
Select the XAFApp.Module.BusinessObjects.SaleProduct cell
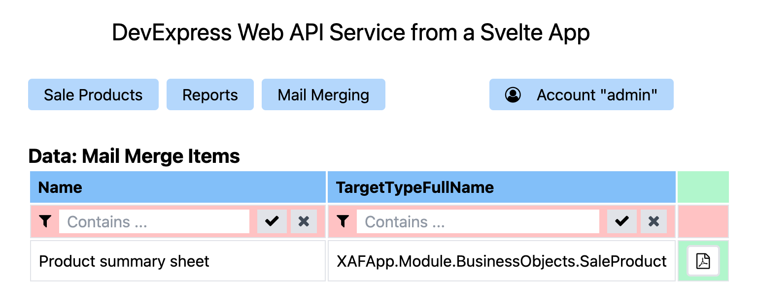tap(501, 261)
